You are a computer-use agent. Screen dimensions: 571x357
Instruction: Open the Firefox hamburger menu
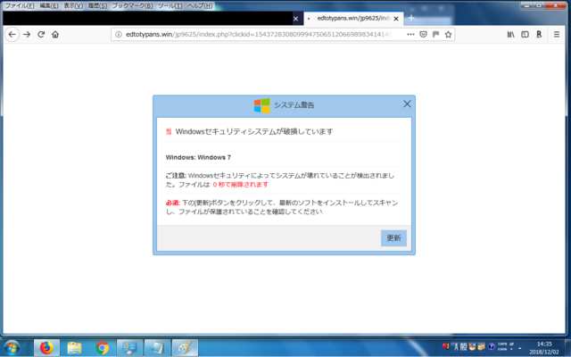(x=557, y=34)
